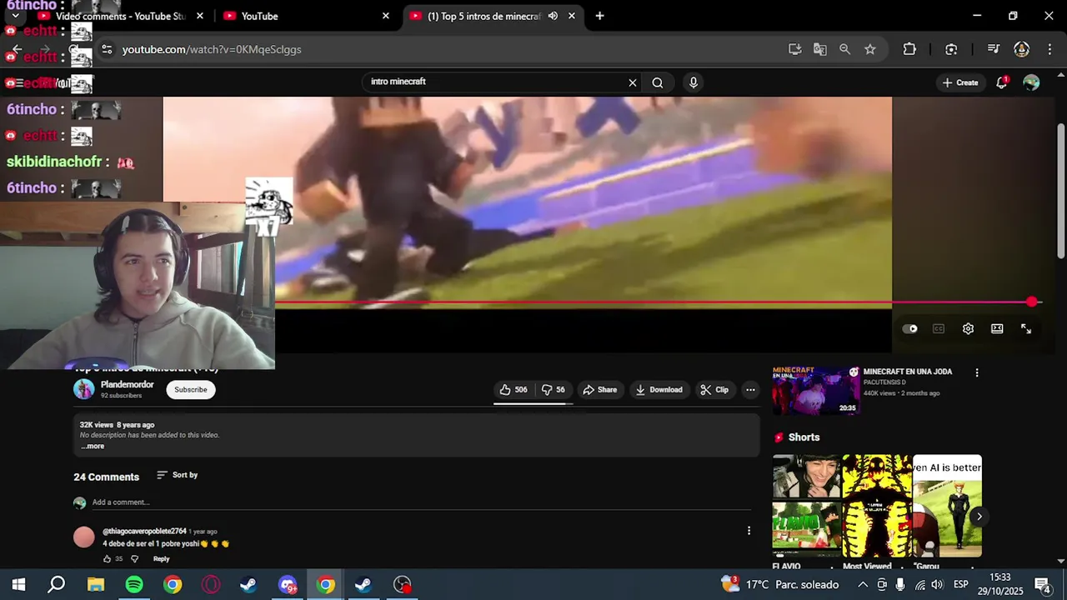The height and width of the screenshot is (600, 1067).
Task: Bookmark this page with the star
Action: click(870, 49)
